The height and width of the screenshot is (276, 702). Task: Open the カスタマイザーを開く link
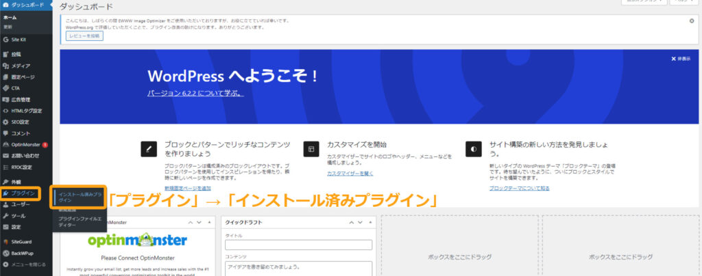[350, 174]
